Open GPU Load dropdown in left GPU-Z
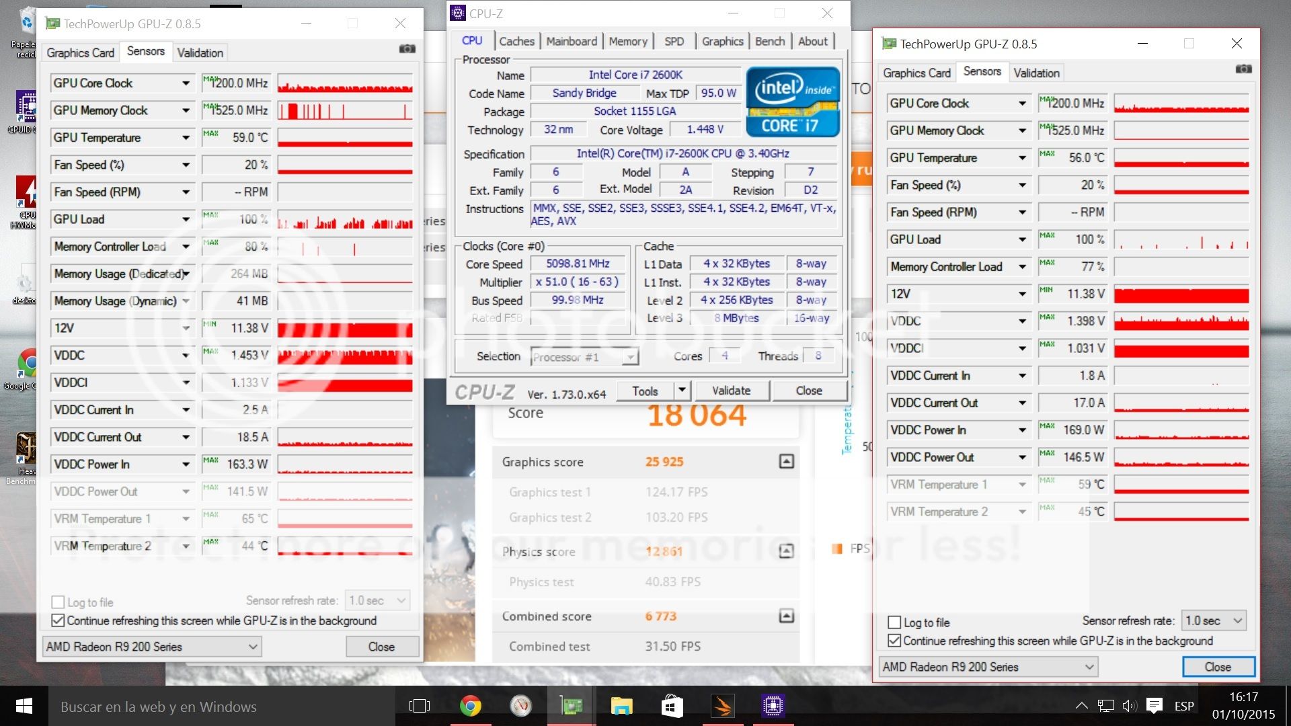 pos(186,219)
